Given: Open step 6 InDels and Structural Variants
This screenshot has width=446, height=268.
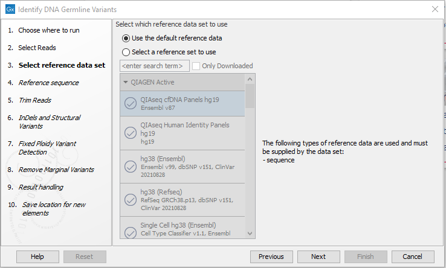Looking at the screenshot, I should (50, 122).
